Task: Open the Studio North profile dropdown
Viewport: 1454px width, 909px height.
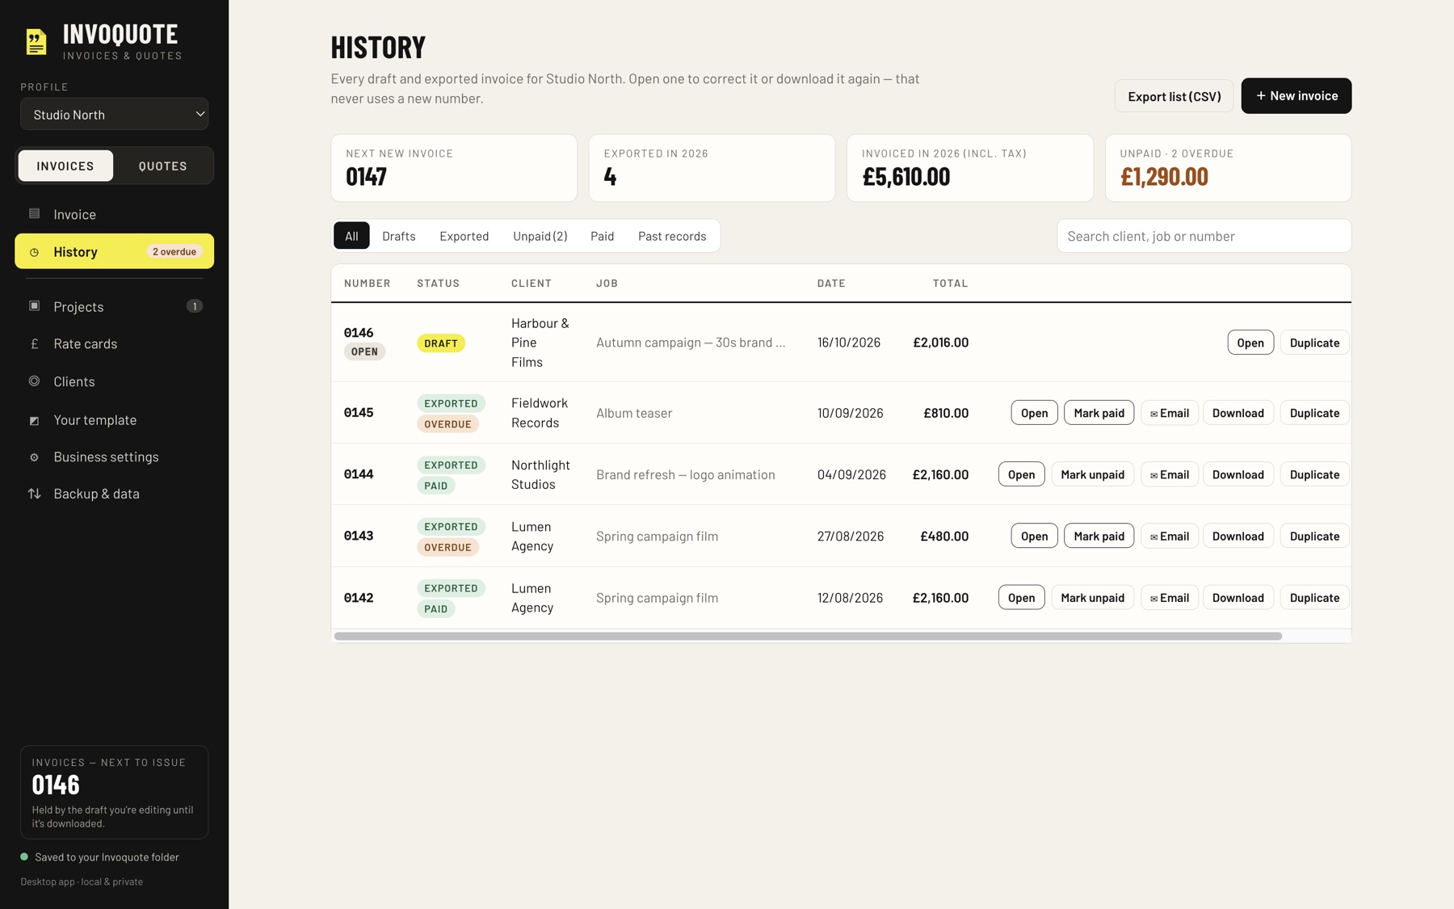Action: [115, 115]
